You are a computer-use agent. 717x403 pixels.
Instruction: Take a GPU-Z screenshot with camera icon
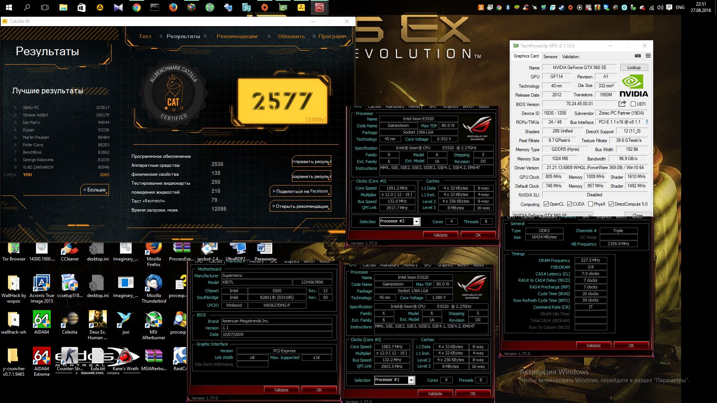tap(638, 56)
